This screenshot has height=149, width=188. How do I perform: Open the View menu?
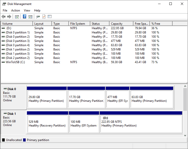pos(27,10)
